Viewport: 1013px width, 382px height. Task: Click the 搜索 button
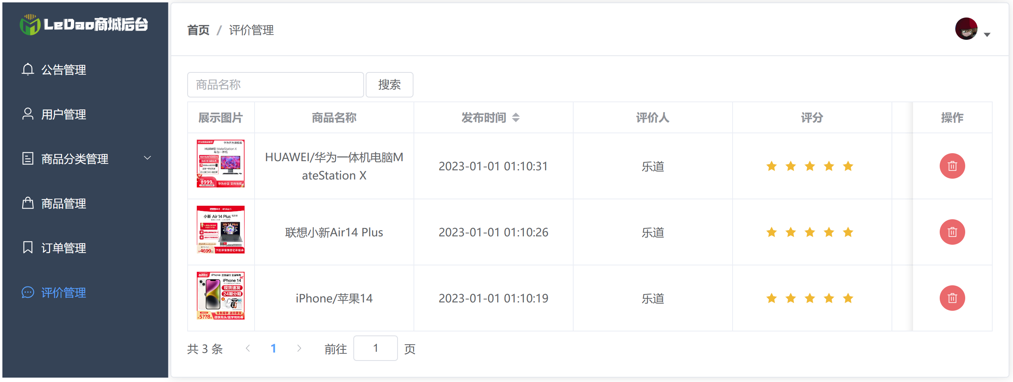[389, 85]
